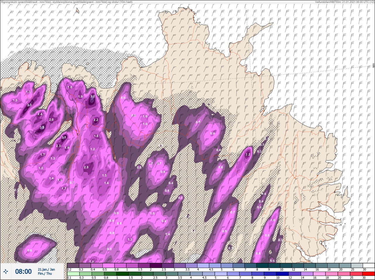Click the date label 21.jan./ Jan
375x280 pixels.
point(46,269)
